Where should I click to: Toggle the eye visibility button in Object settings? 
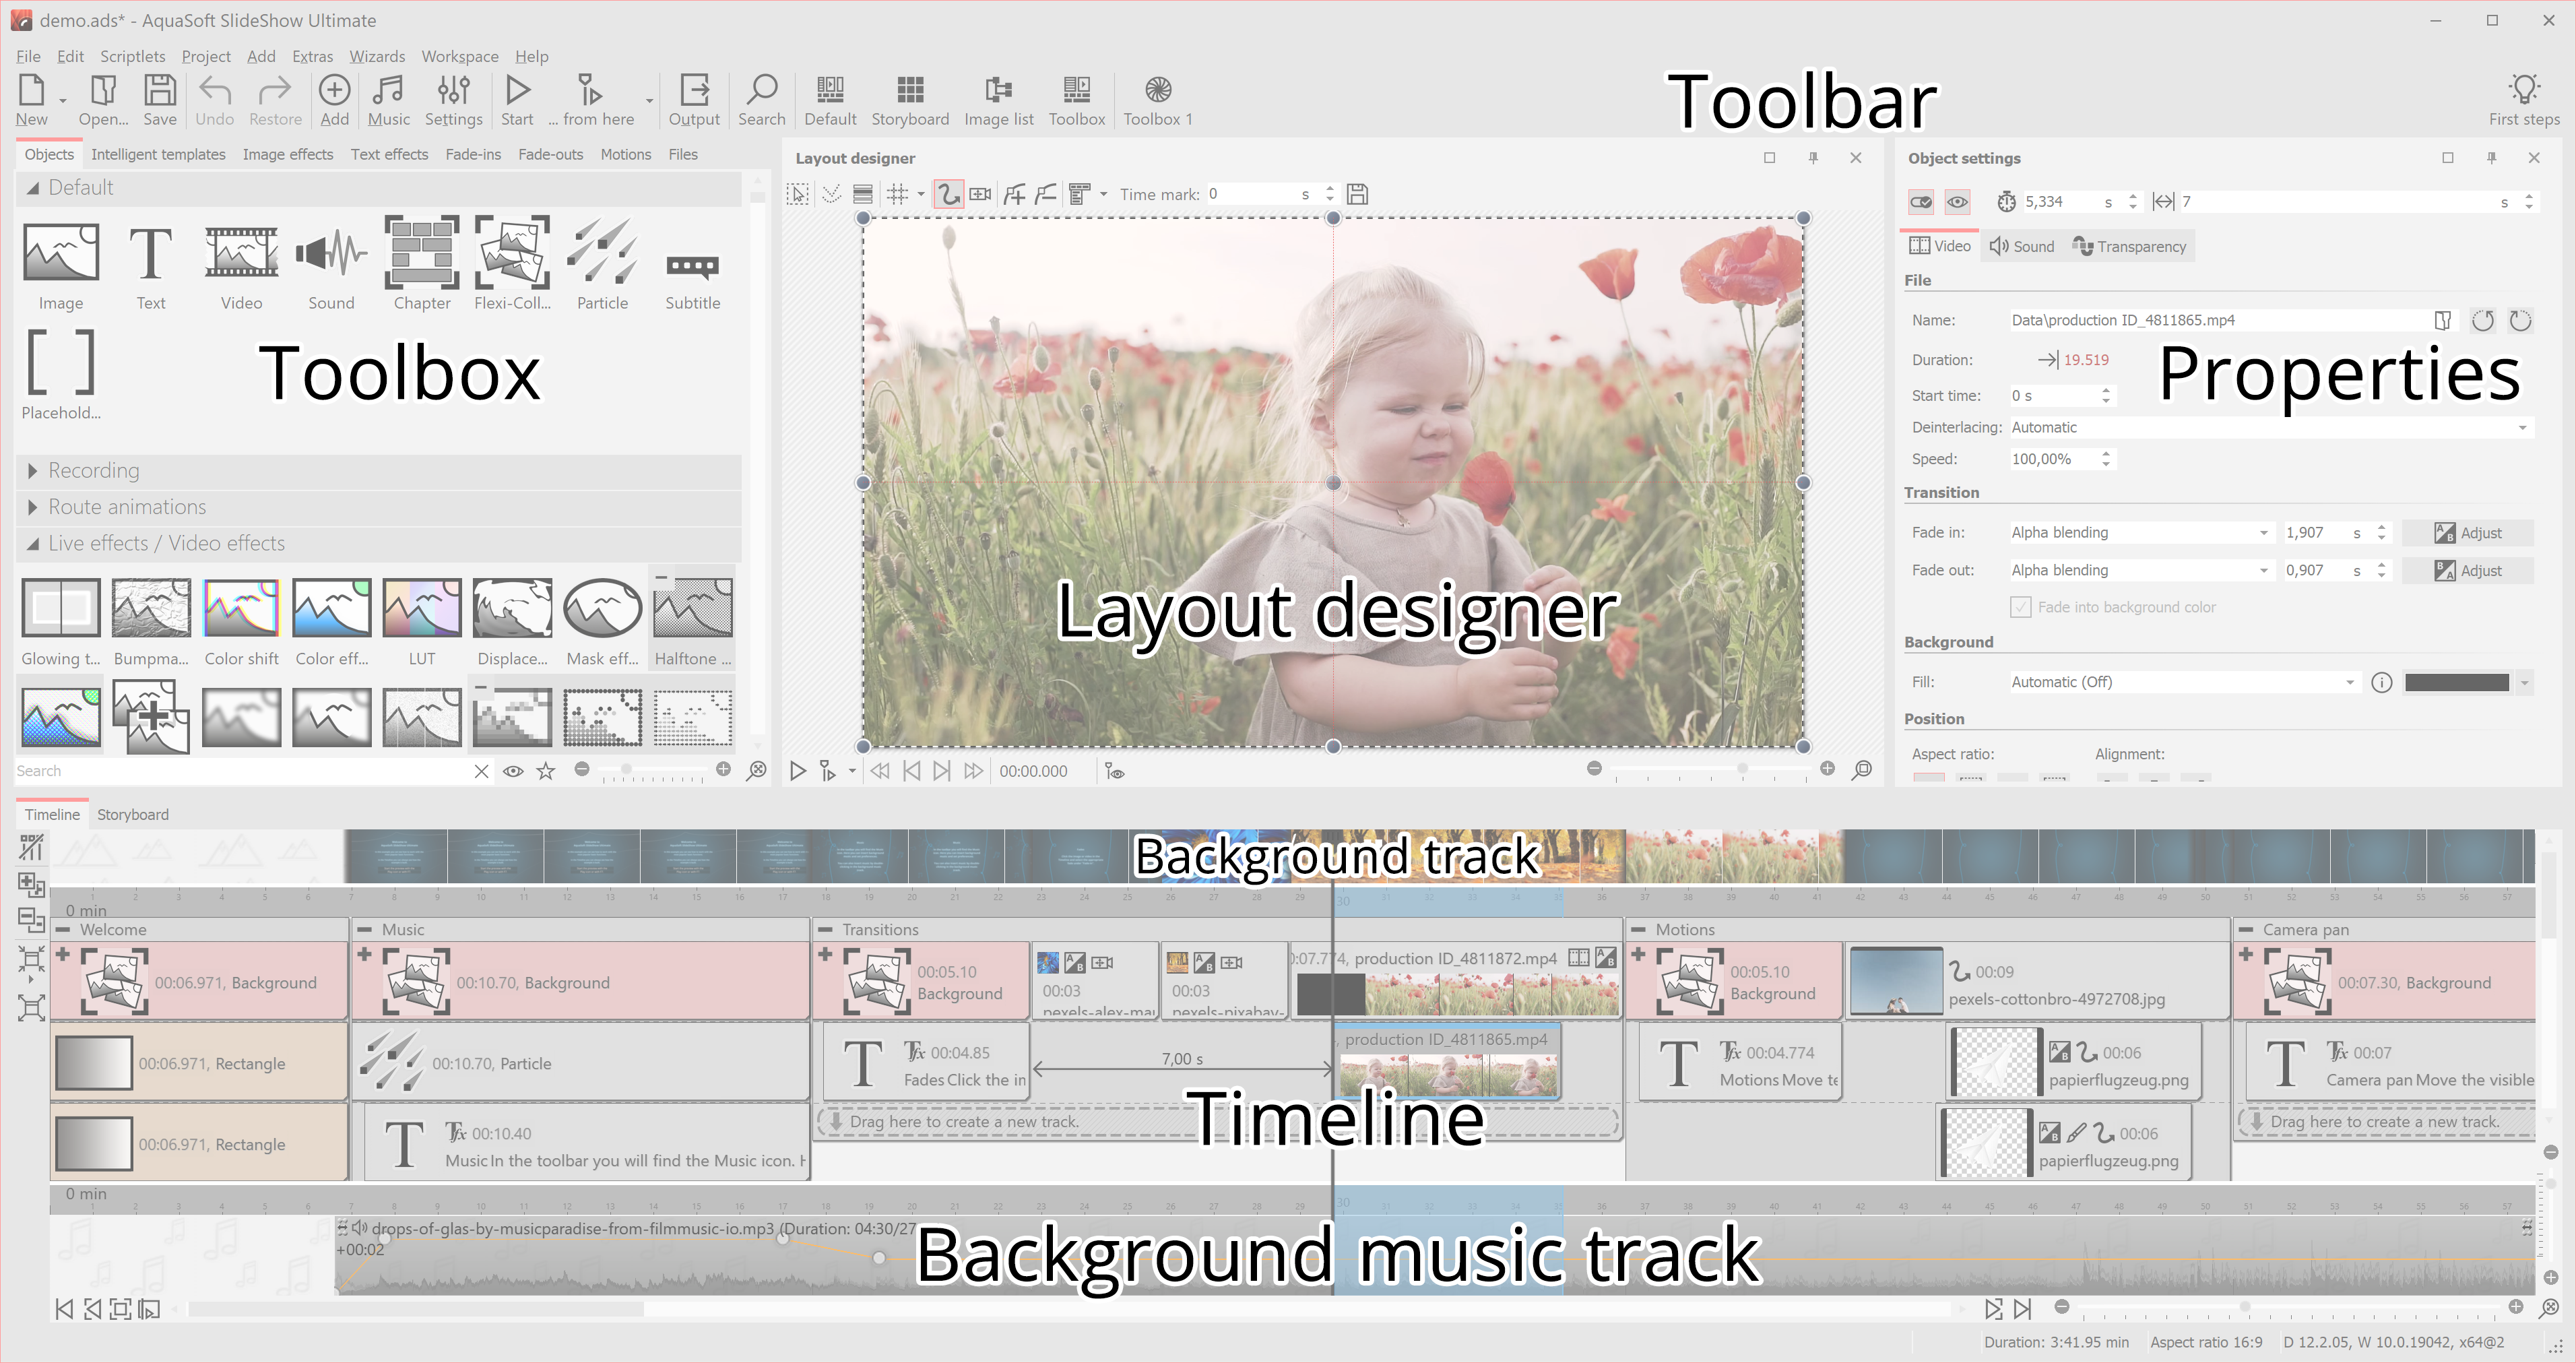pyautogui.click(x=1957, y=202)
